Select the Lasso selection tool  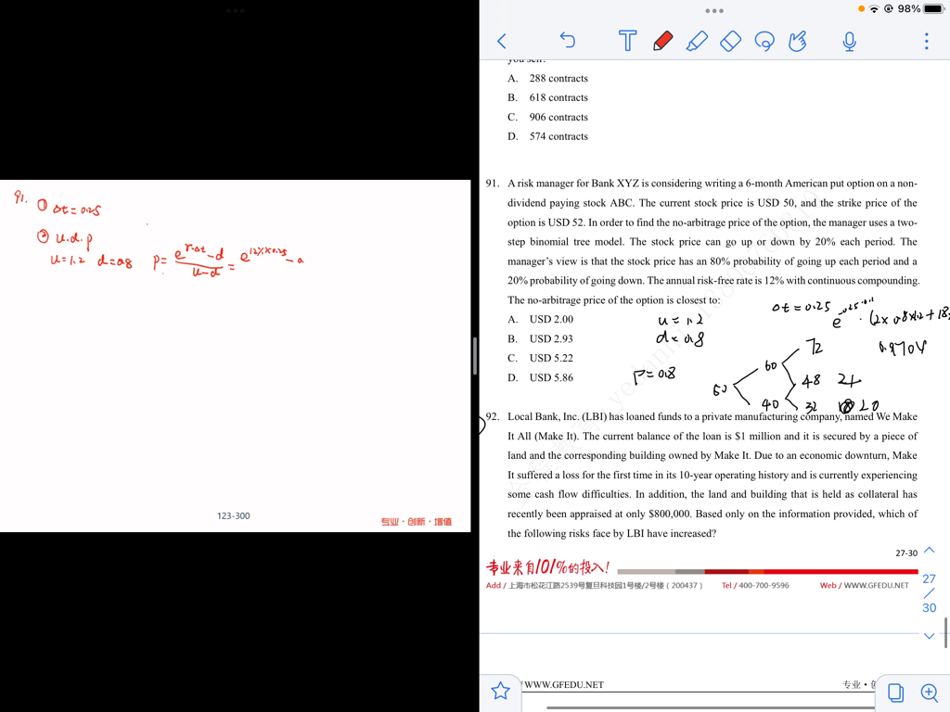click(x=764, y=41)
